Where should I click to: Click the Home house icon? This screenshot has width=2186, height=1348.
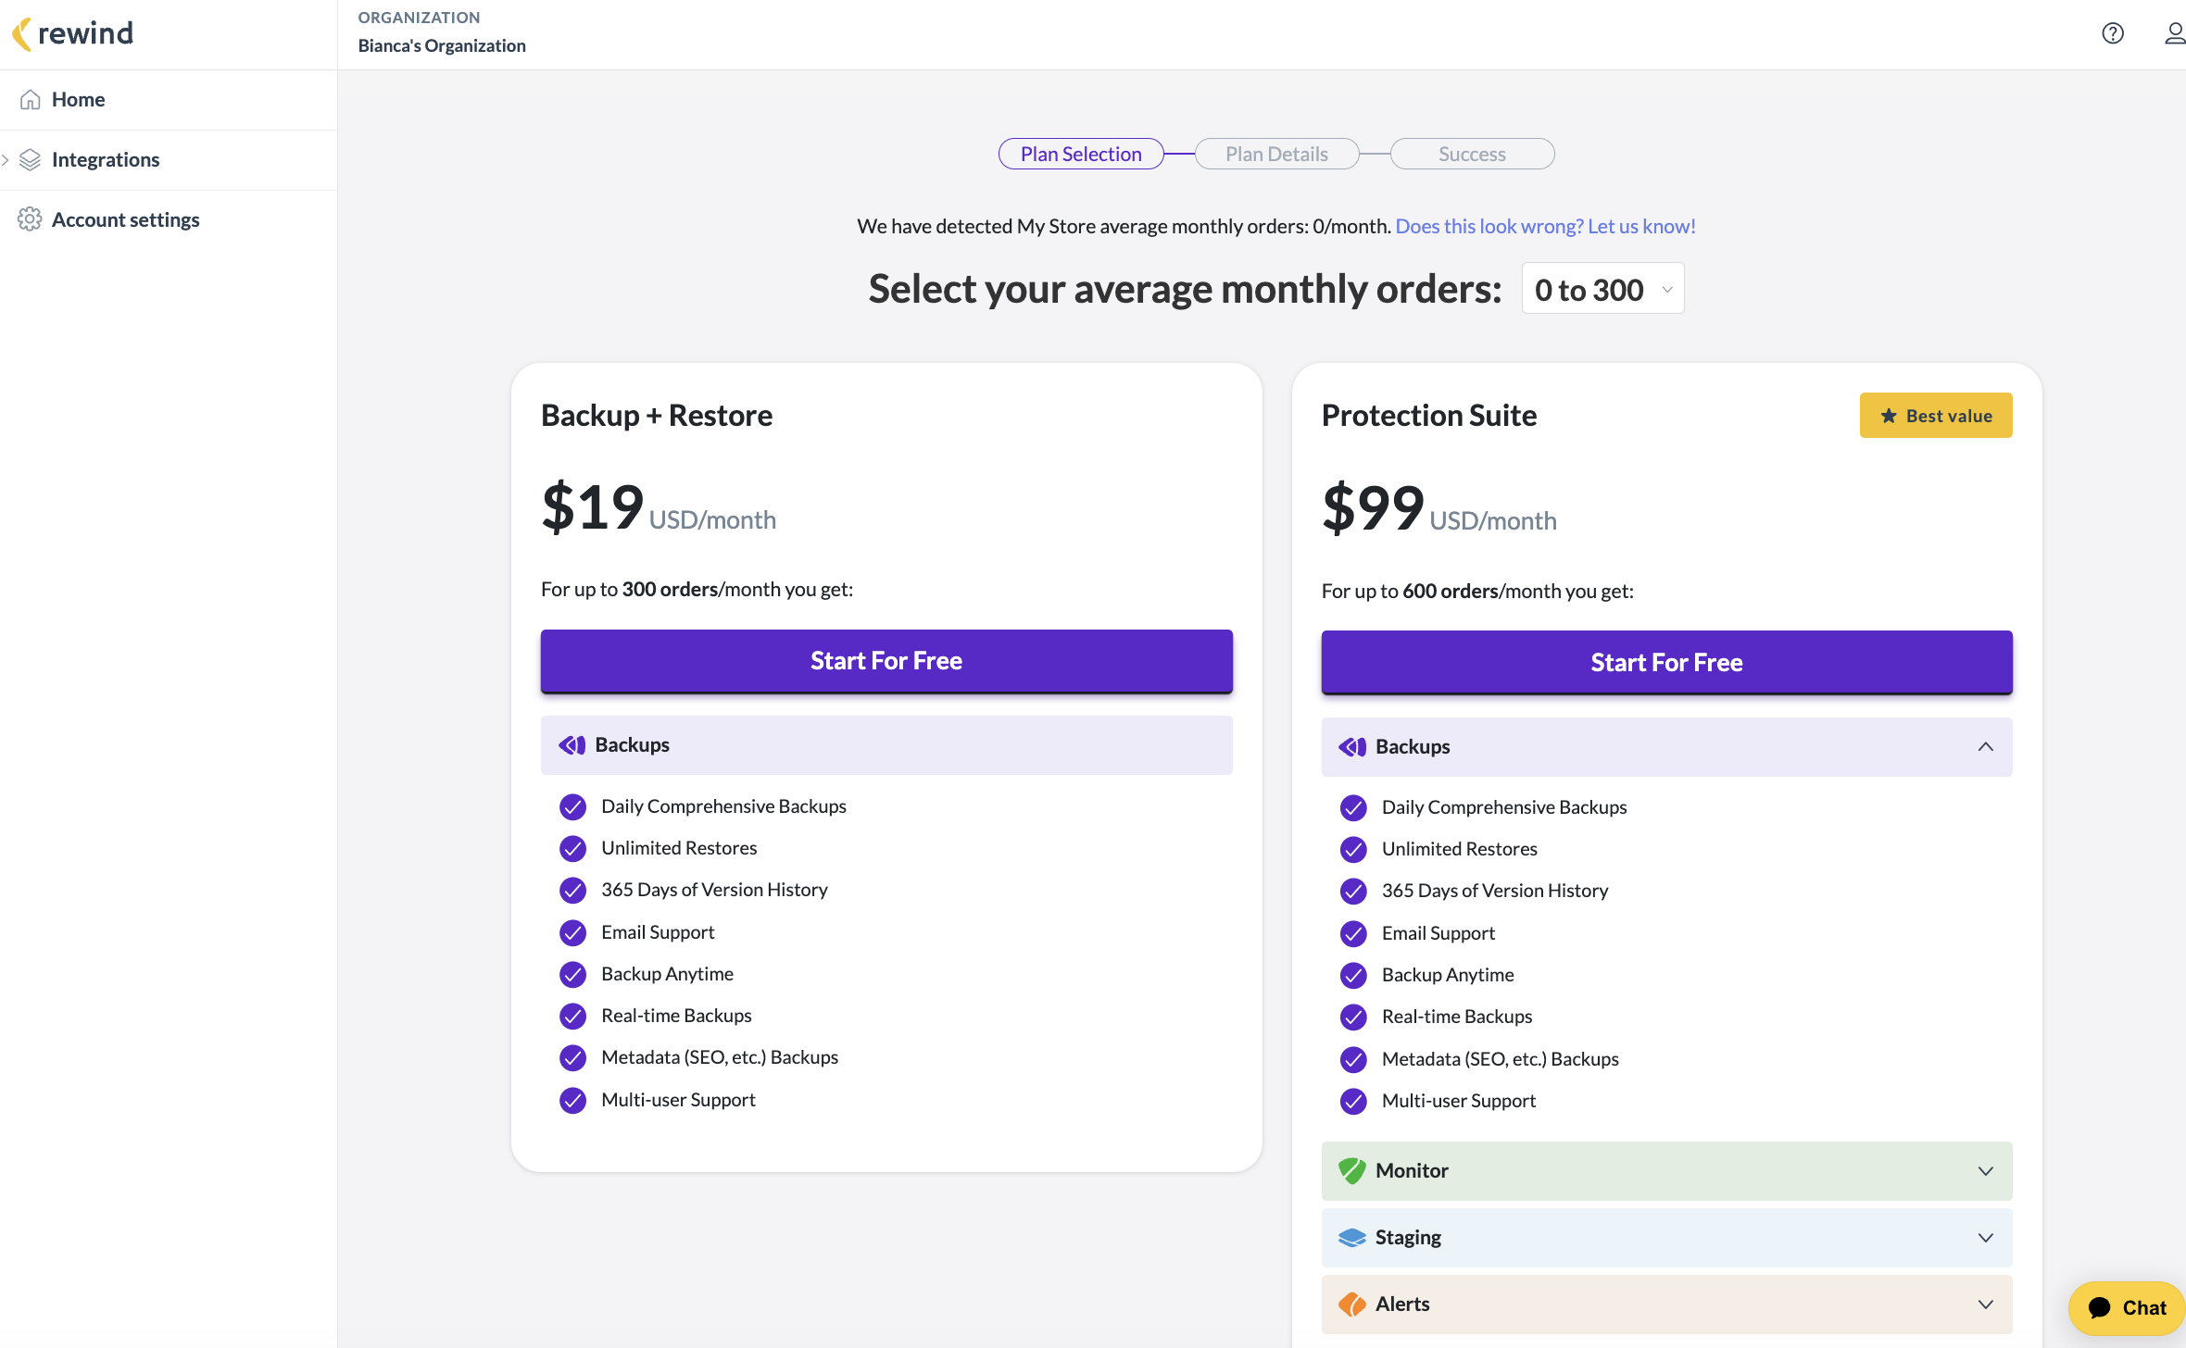[31, 99]
